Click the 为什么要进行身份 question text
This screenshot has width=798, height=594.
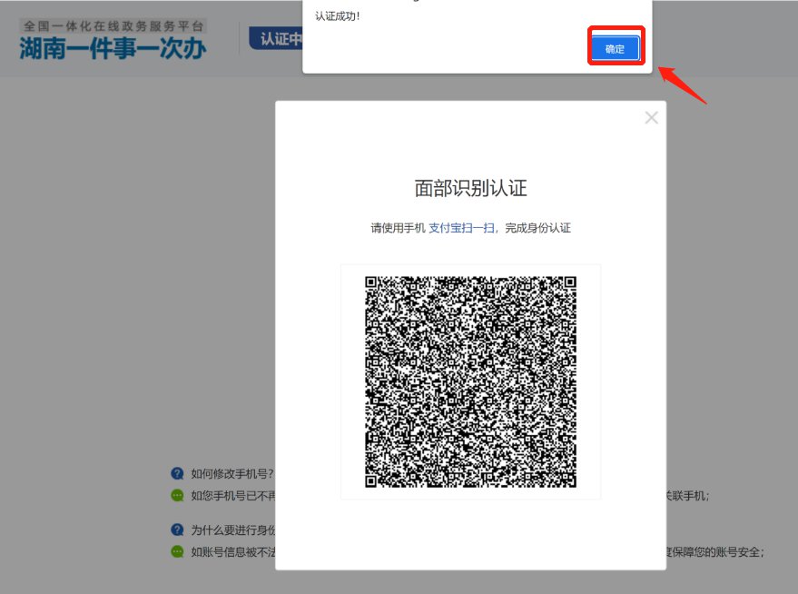(232, 530)
